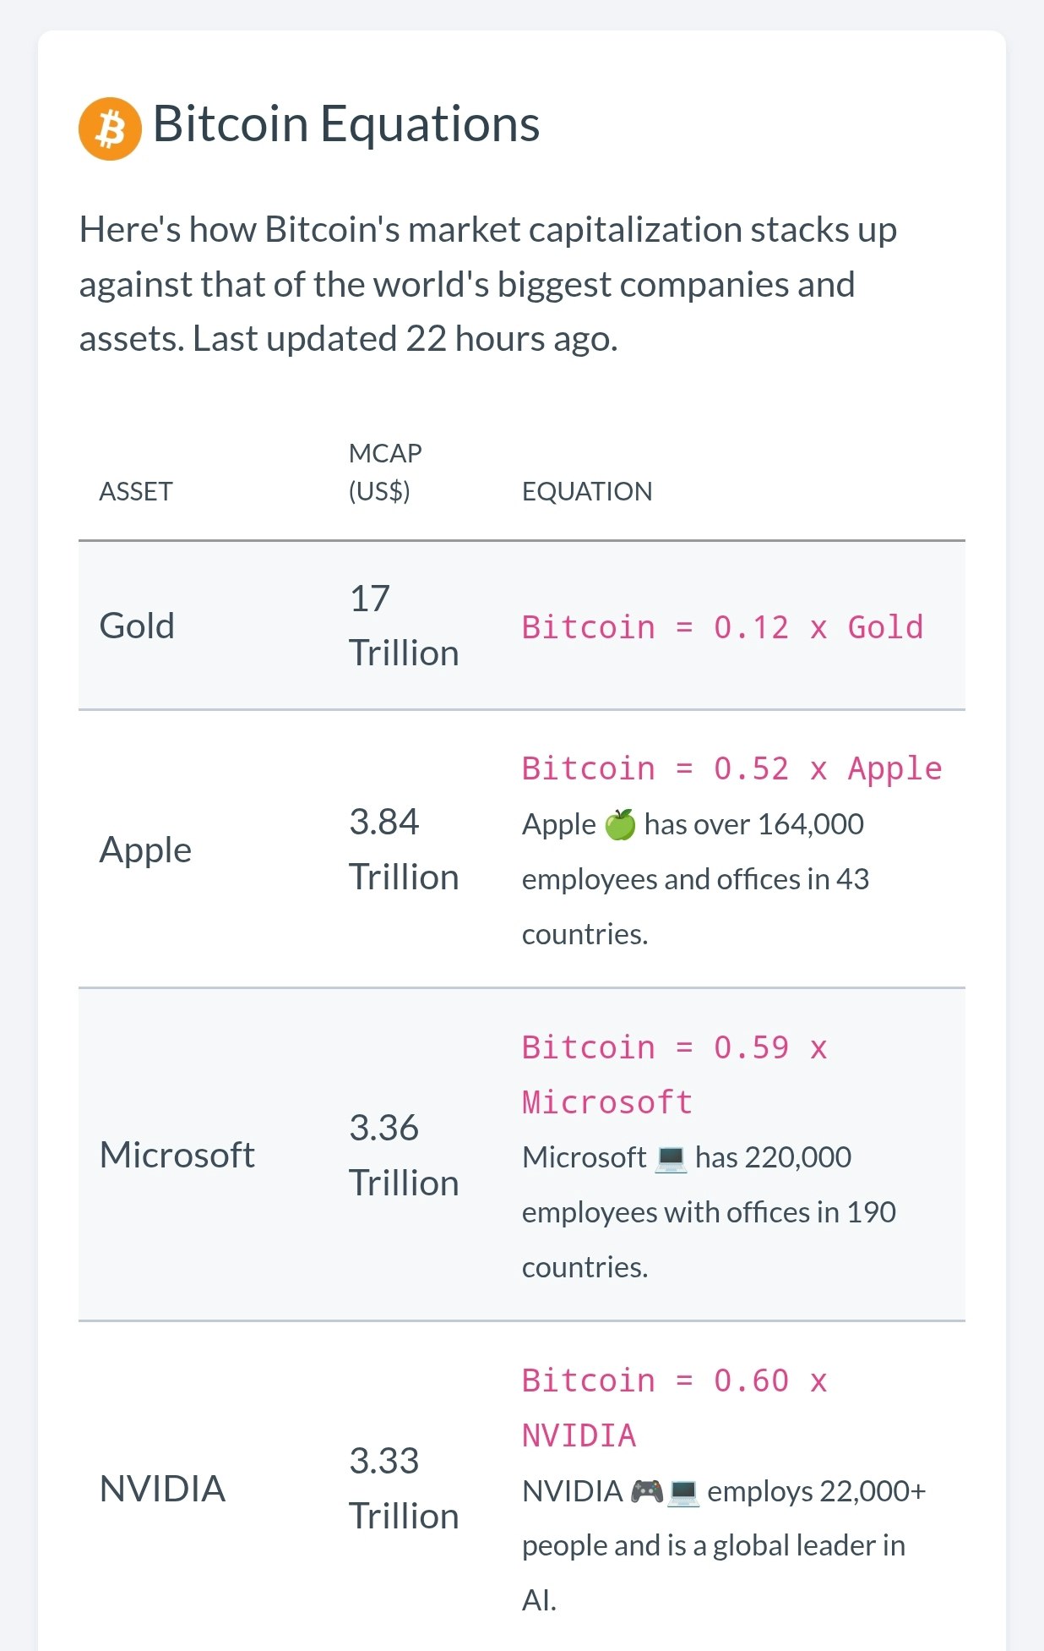Select the Microsoft asset name
This screenshot has width=1044, height=1651.
click(177, 1155)
